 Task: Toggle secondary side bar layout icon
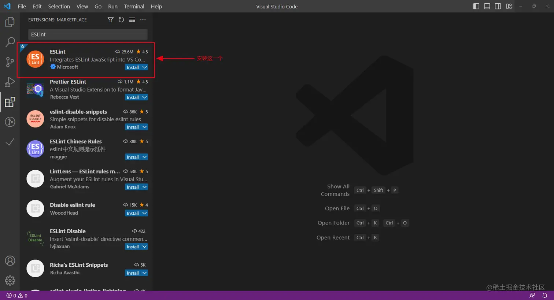pyautogui.click(x=498, y=6)
